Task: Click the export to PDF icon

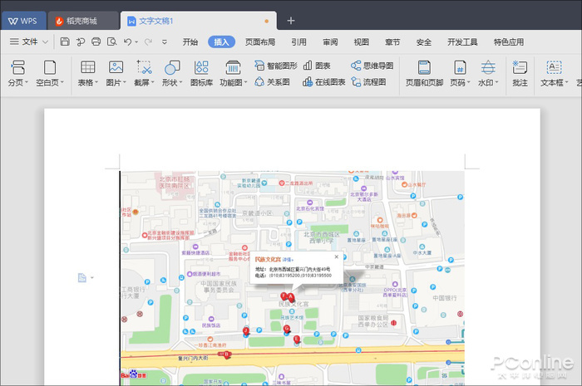Action: (x=81, y=42)
